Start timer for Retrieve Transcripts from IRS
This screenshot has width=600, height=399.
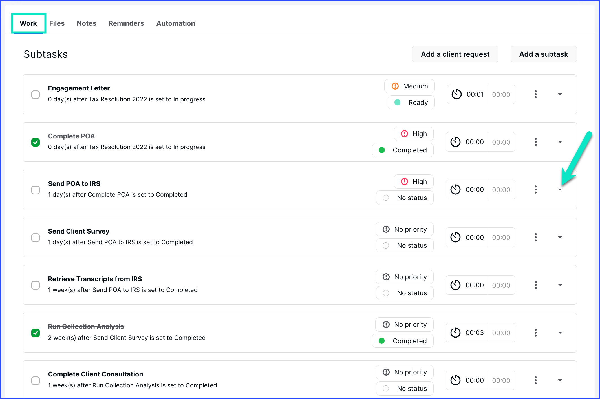click(x=455, y=285)
